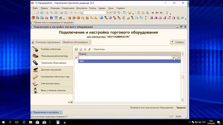Screen dimensions: 223x125
Task: Click Проверить все подключенное оборудование
Action: [x=152, y=108]
